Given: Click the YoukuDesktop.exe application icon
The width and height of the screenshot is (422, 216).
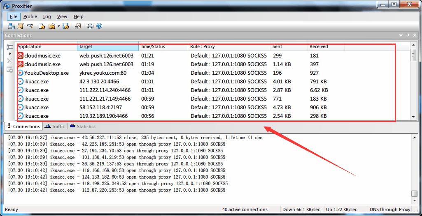Looking at the screenshot, I should pos(21,73).
